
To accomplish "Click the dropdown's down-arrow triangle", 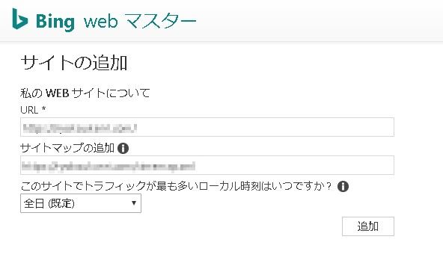I will (134, 203).
